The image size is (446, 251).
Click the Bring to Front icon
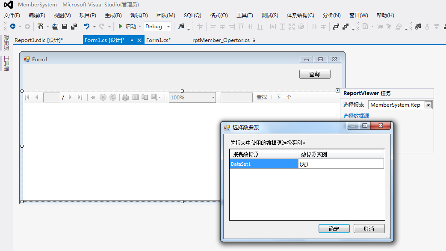tap(336, 27)
